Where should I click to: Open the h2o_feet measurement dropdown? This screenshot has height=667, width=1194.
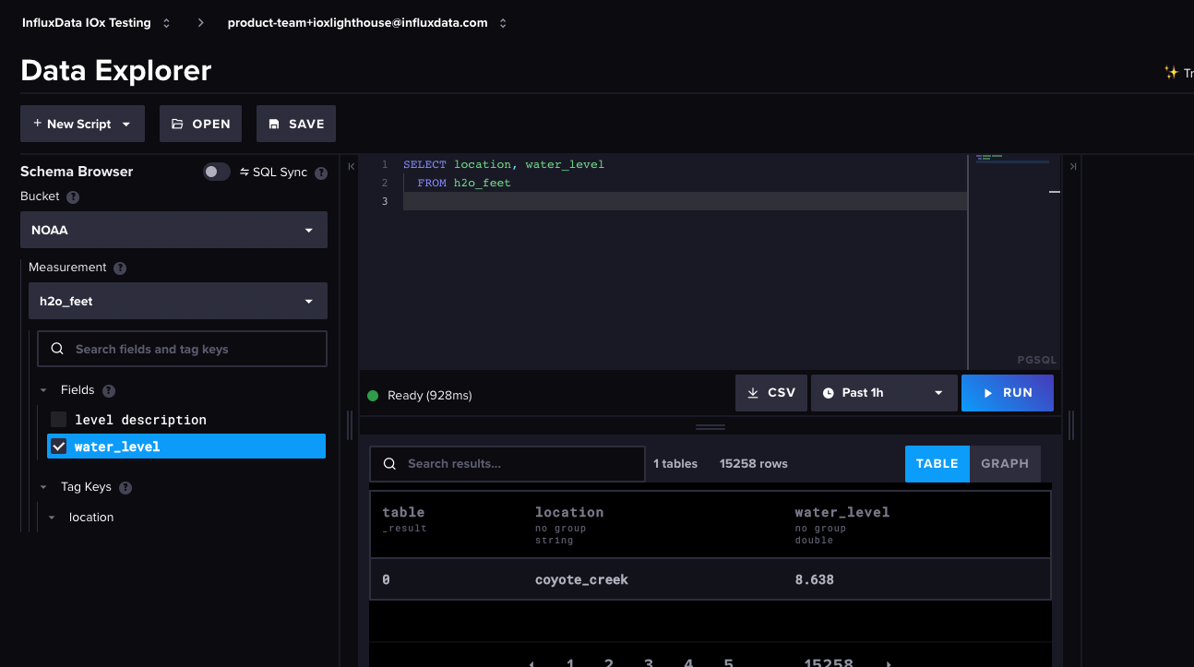tap(178, 301)
